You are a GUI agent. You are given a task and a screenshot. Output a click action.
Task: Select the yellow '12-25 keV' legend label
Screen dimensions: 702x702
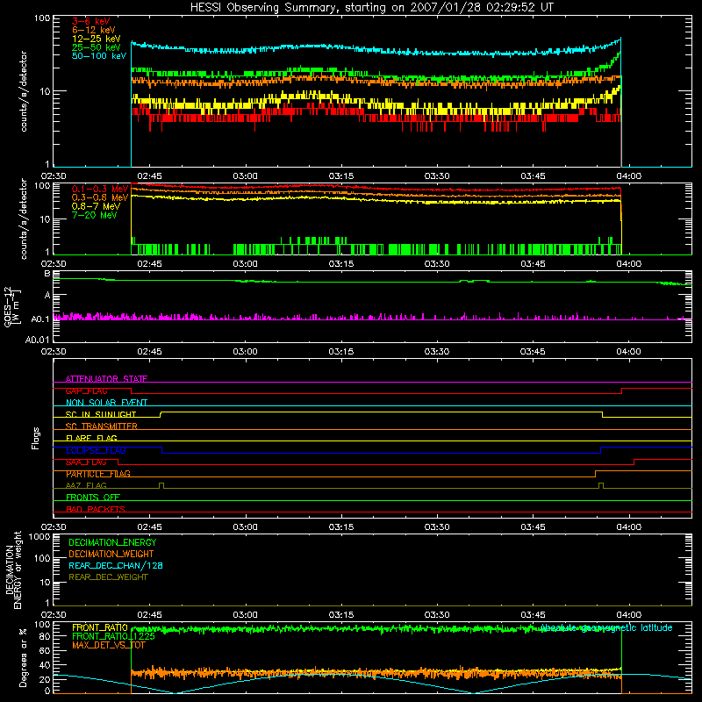point(97,39)
